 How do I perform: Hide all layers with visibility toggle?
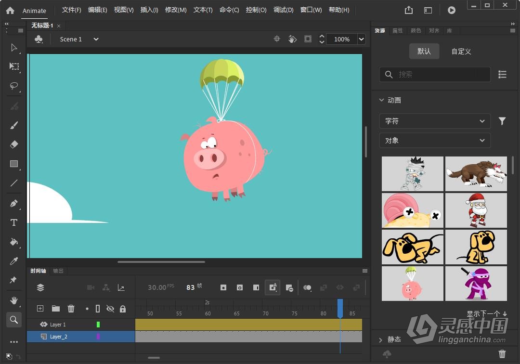pyautogui.click(x=110, y=309)
